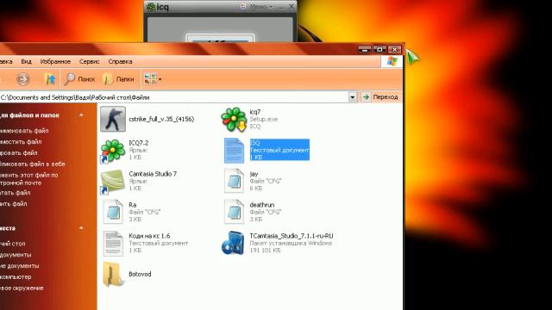Open the Справка menu

click(120, 61)
